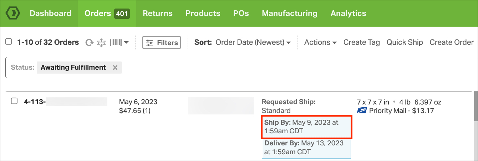Screen dimensions: 478x161
Task: Click Create Tag
Action: click(362, 42)
